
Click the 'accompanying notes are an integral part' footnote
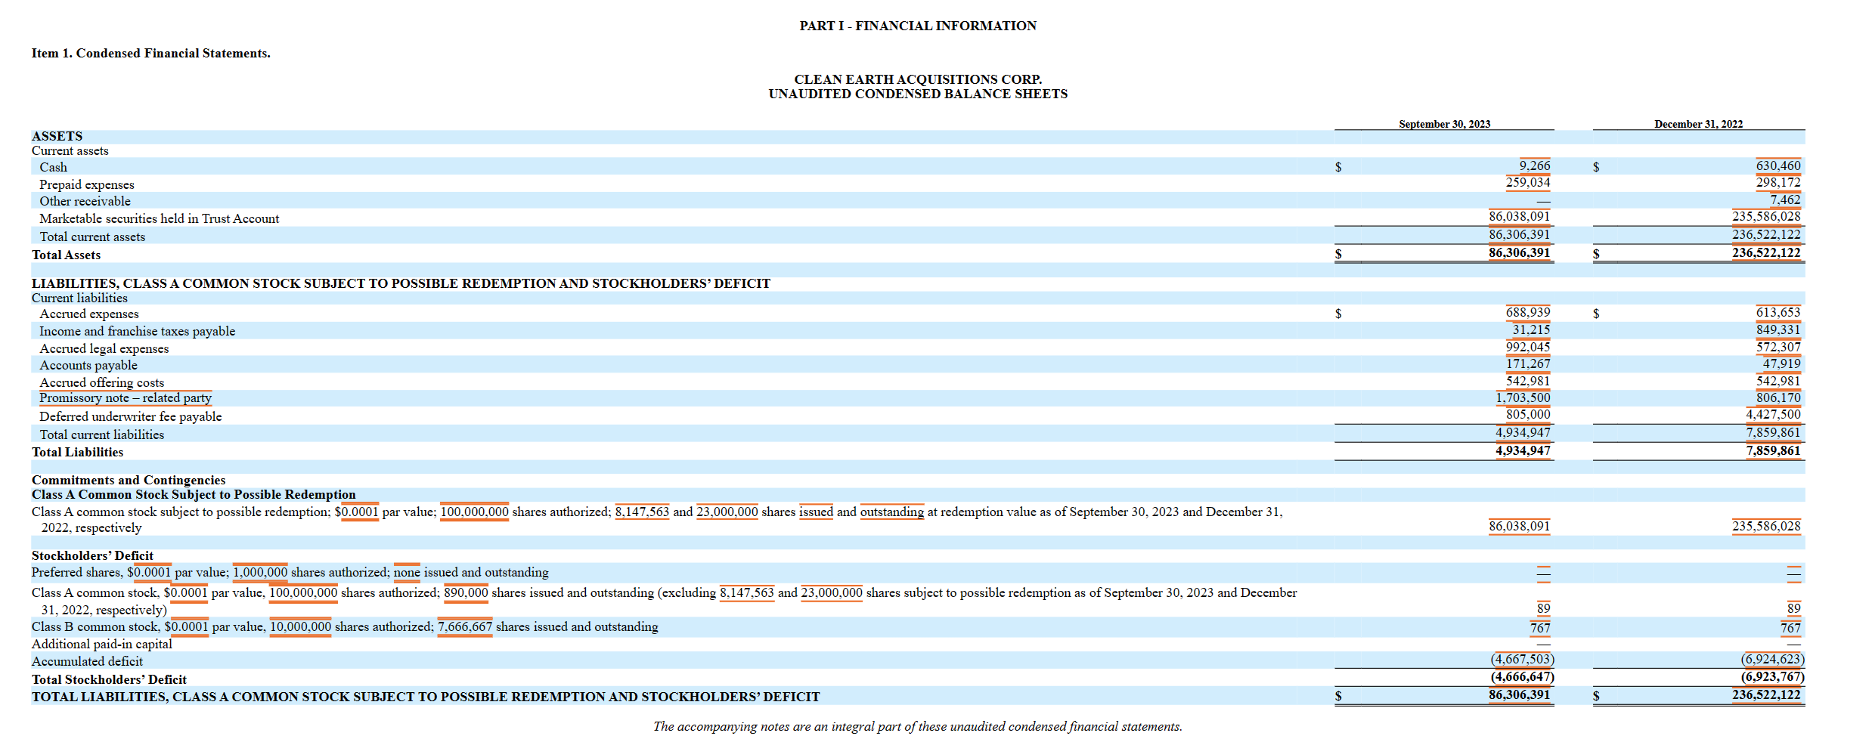click(918, 726)
